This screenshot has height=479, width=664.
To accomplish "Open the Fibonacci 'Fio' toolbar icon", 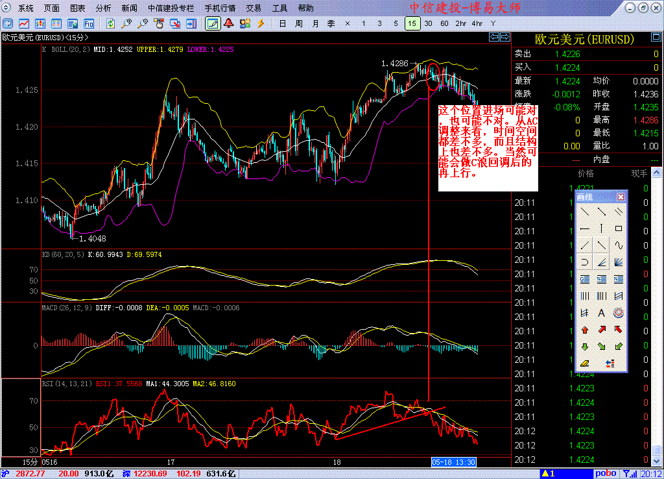I will click(x=88, y=24).
